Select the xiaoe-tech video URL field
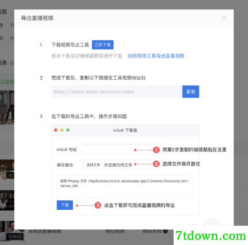This screenshot has height=245, width=248. [117, 92]
